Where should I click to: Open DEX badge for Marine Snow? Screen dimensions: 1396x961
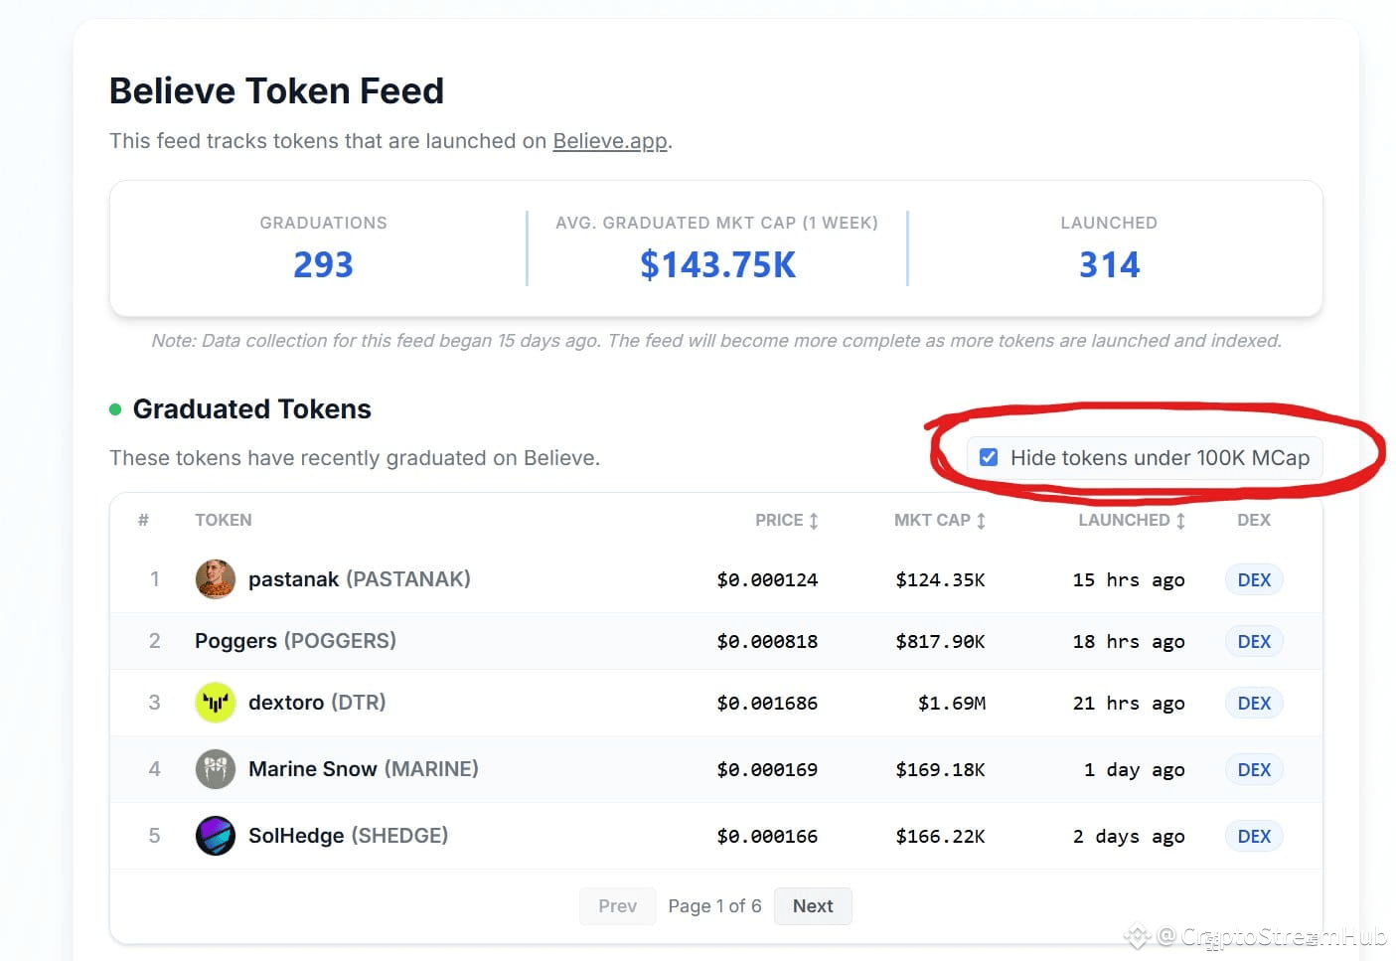pos(1254,769)
